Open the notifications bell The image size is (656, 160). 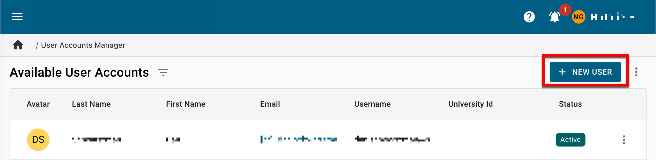(x=555, y=17)
